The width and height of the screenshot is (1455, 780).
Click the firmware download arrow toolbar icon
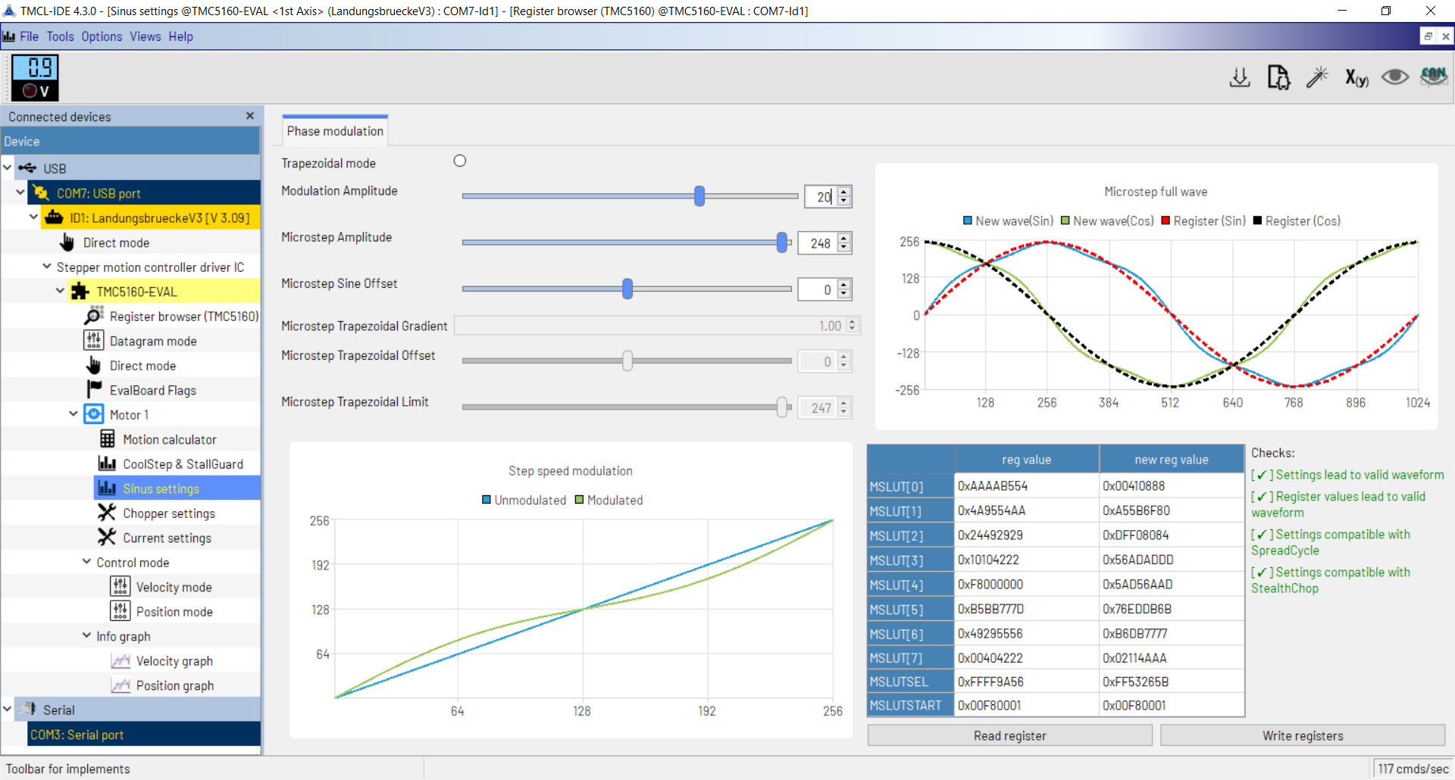[x=1240, y=77]
